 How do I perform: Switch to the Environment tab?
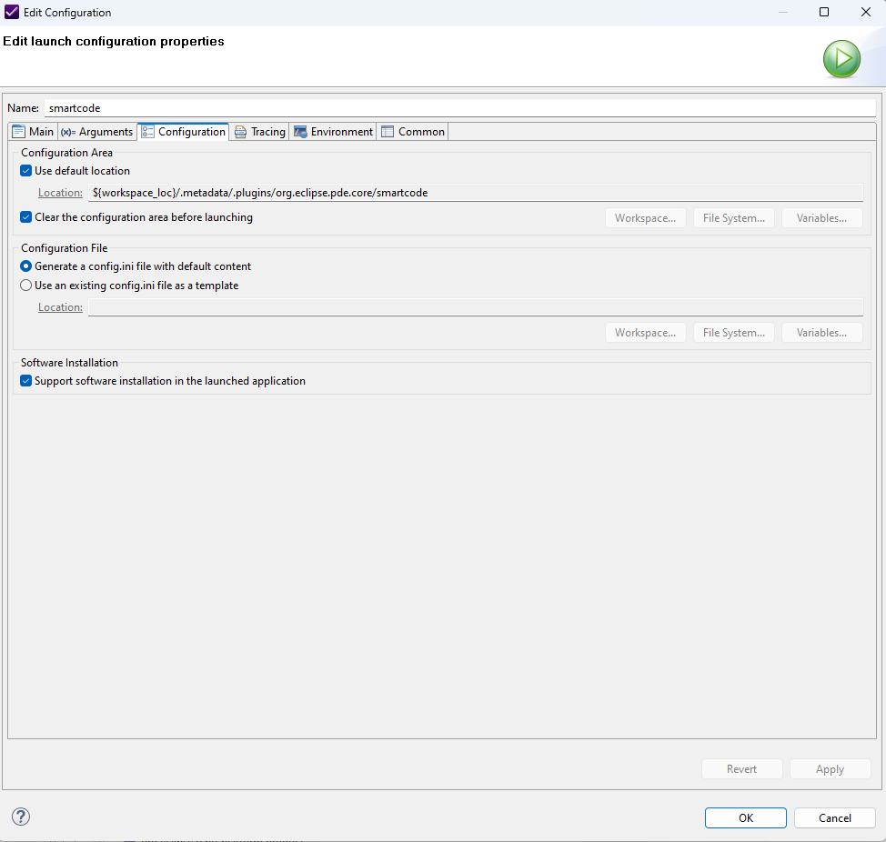(333, 132)
